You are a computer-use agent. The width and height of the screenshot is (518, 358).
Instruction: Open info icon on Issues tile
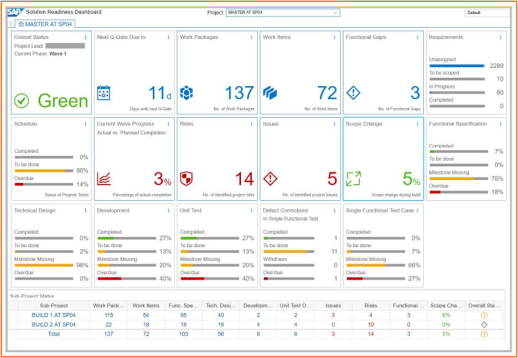(334, 124)
